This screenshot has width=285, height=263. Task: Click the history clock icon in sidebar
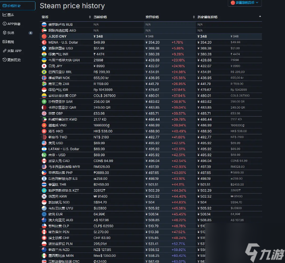[x=4, y=60]
